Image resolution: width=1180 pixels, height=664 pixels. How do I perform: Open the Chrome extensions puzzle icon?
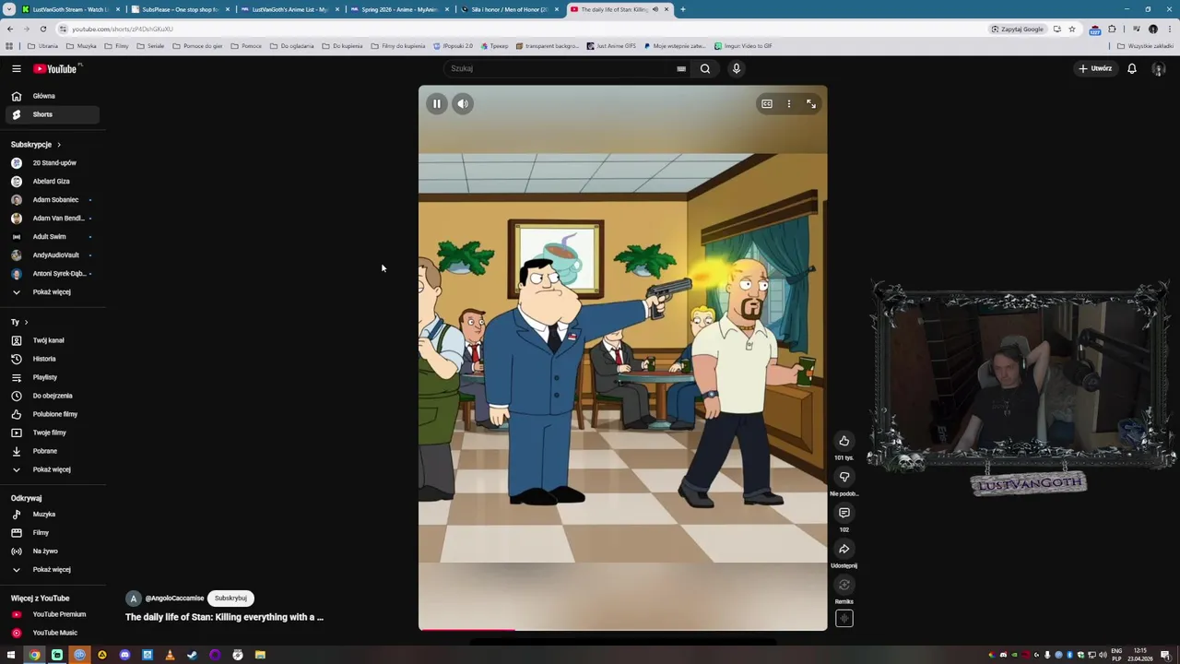pos(1112,29)
